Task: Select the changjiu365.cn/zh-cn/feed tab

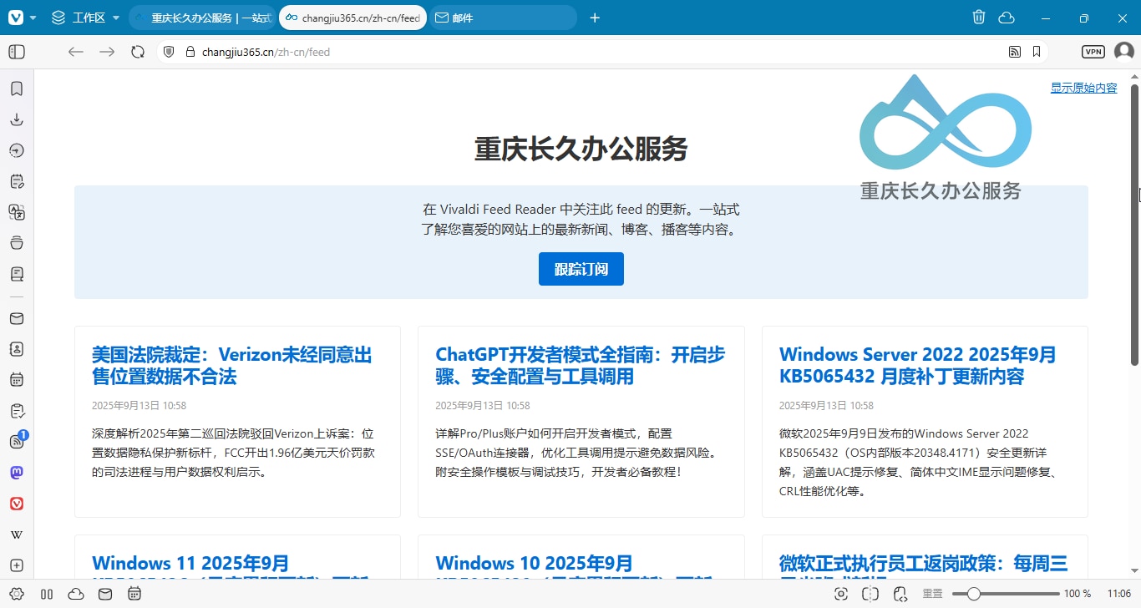Action: pyautogui.click(x=352, y=18)
